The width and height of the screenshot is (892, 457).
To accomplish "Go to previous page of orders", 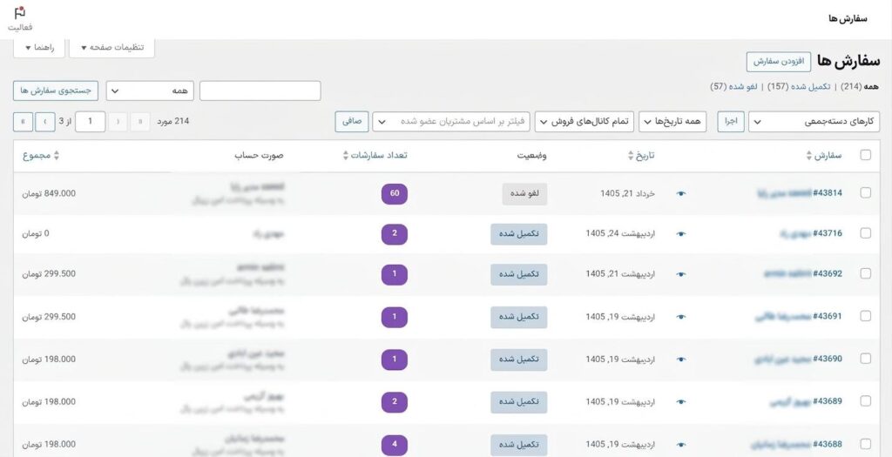I will coord(118,122).
